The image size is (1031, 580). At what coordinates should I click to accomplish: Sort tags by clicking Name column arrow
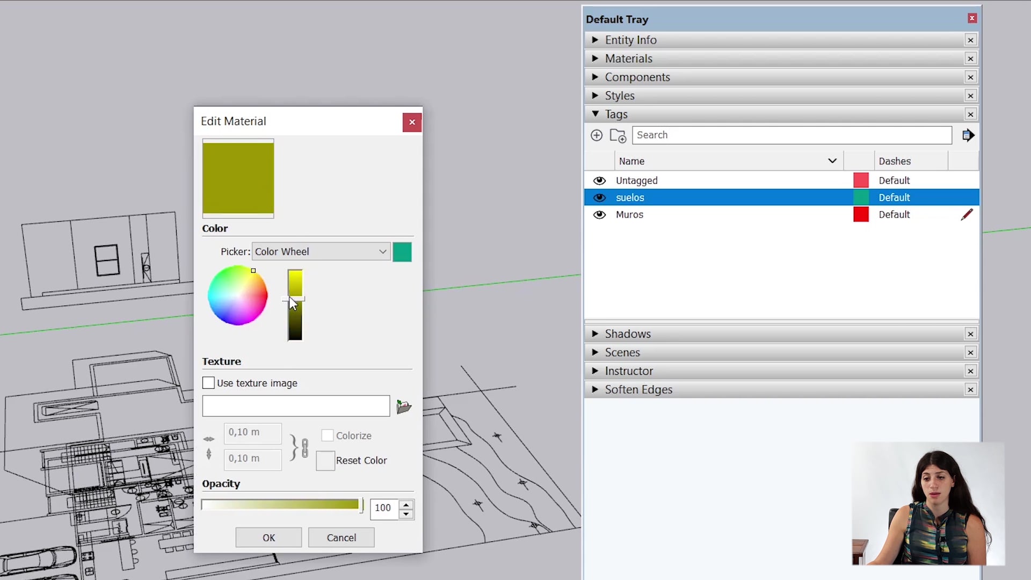[832, 161]
